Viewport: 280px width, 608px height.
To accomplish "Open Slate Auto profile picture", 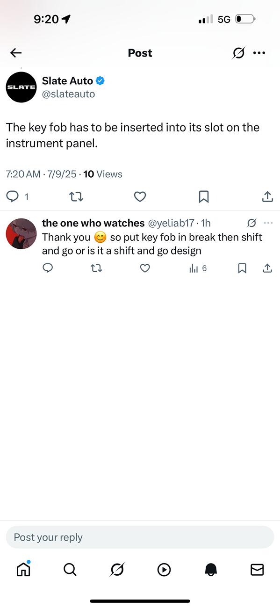I will [x=21, y=87].
